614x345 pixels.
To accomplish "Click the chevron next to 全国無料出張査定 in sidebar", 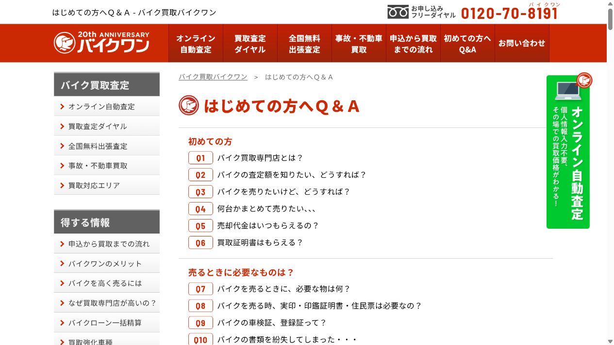I will tap(62, 146).
